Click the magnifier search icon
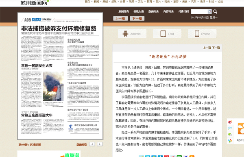The width and height of the screenshot is (244, 157). tap(215, 11)
